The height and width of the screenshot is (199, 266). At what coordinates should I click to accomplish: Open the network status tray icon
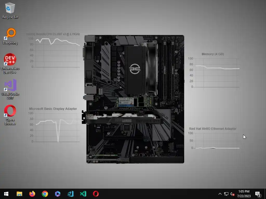coord(226,194)
